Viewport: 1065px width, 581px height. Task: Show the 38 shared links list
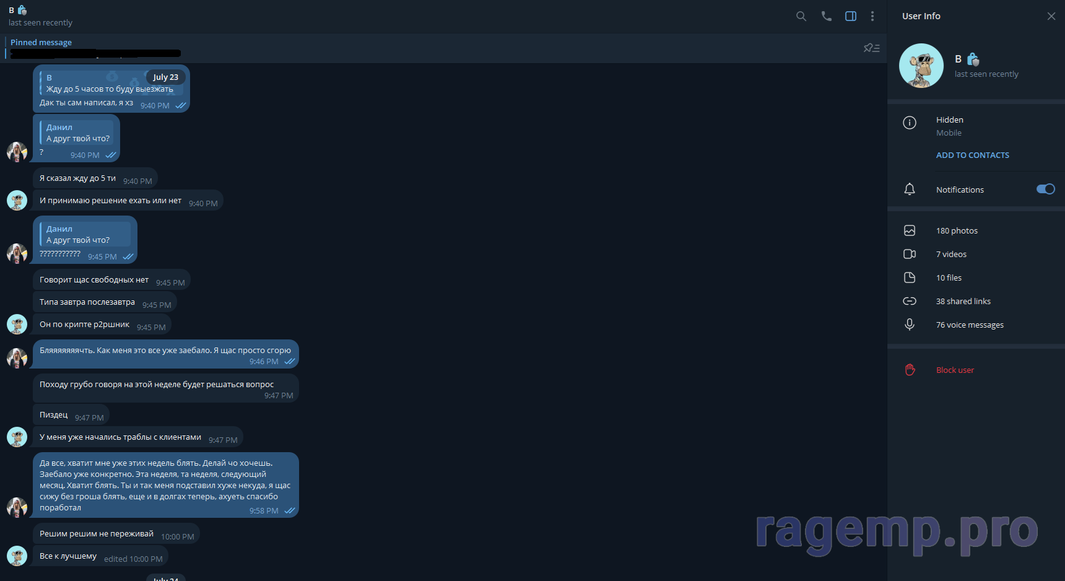pos(963,301)
